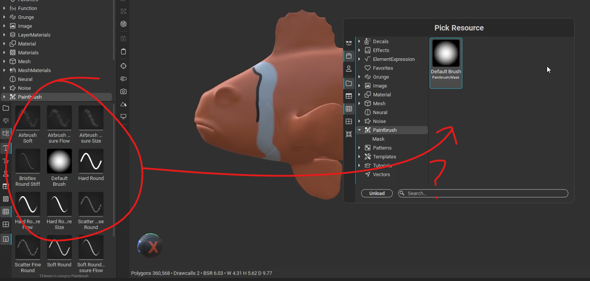
Task: Click the checkerboard icon in the left library sidebar
Action: click(x=6, y=198)
